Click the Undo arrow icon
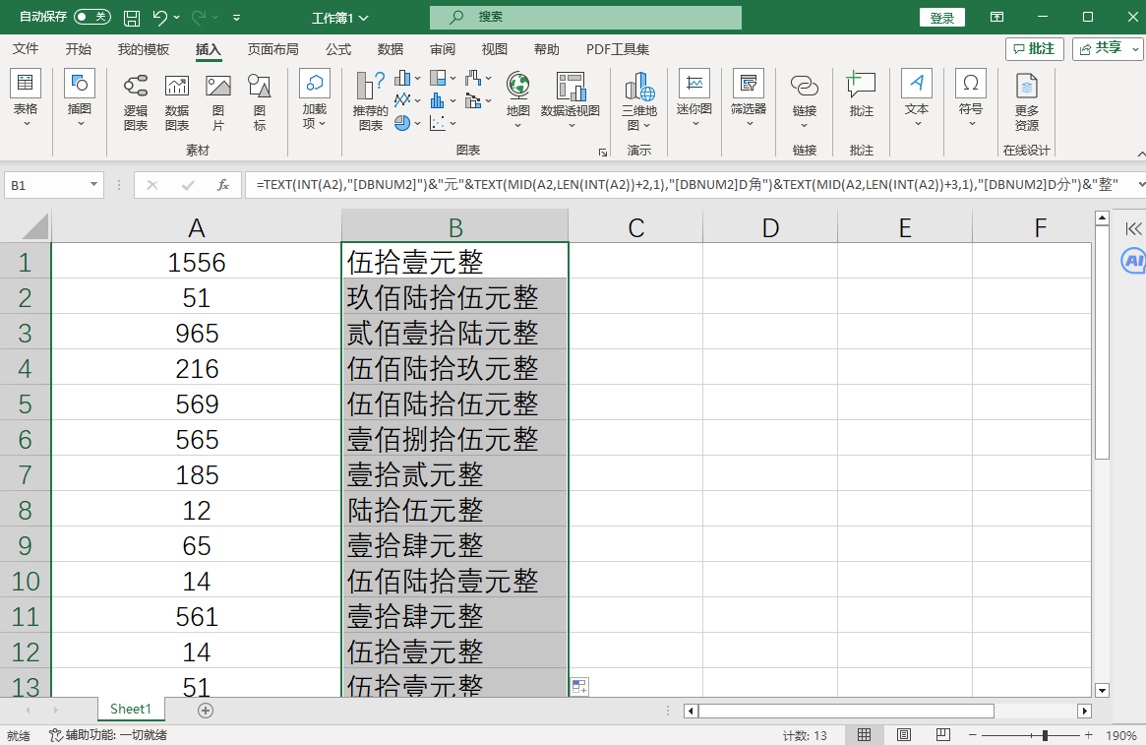The width and height of the screenshot is (1146, 745). [x=159, y=18]
